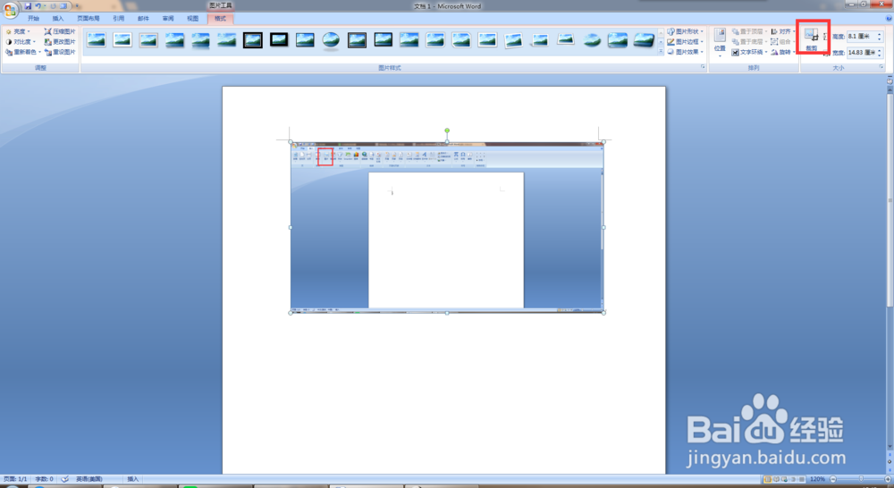The width and height of the screenshot is (894, 488).
Task: Open the 引用 tab
Action: tap(119, 18)
